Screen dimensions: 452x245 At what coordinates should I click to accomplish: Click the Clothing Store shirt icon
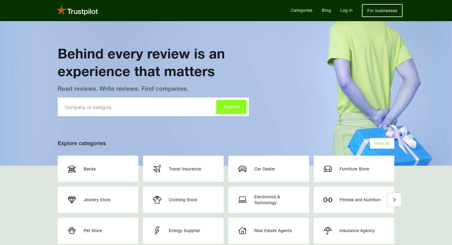point(157,200)
